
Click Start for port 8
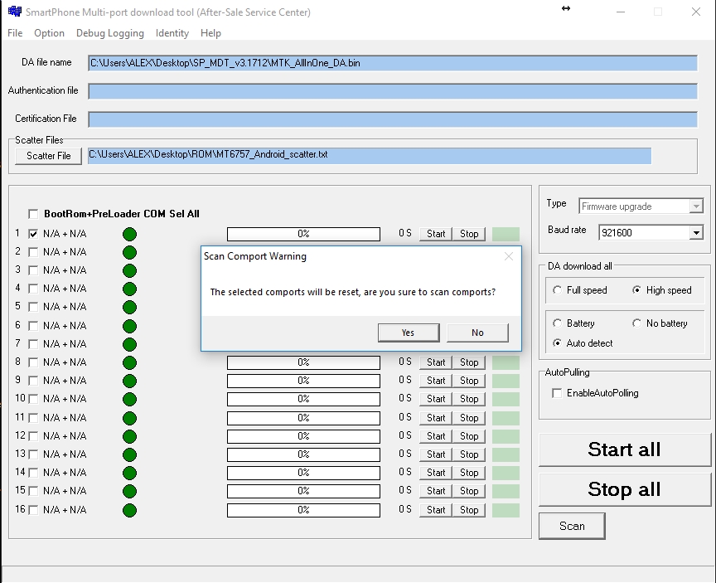[436, 362]
